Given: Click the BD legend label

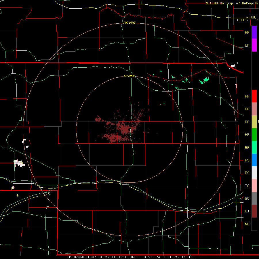Looking at the screenshot, I should (247, 122).
